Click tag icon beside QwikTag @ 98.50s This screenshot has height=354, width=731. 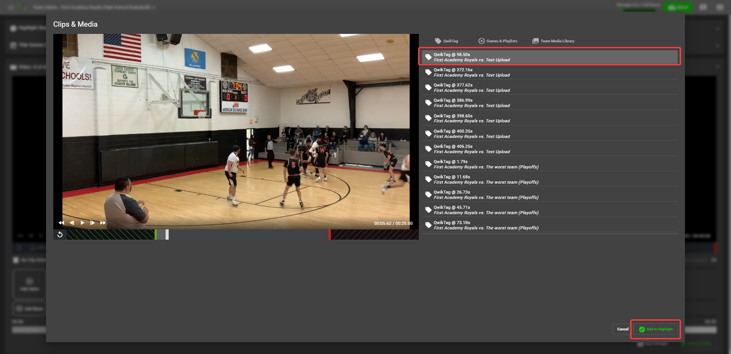click(x=428, y=57)
